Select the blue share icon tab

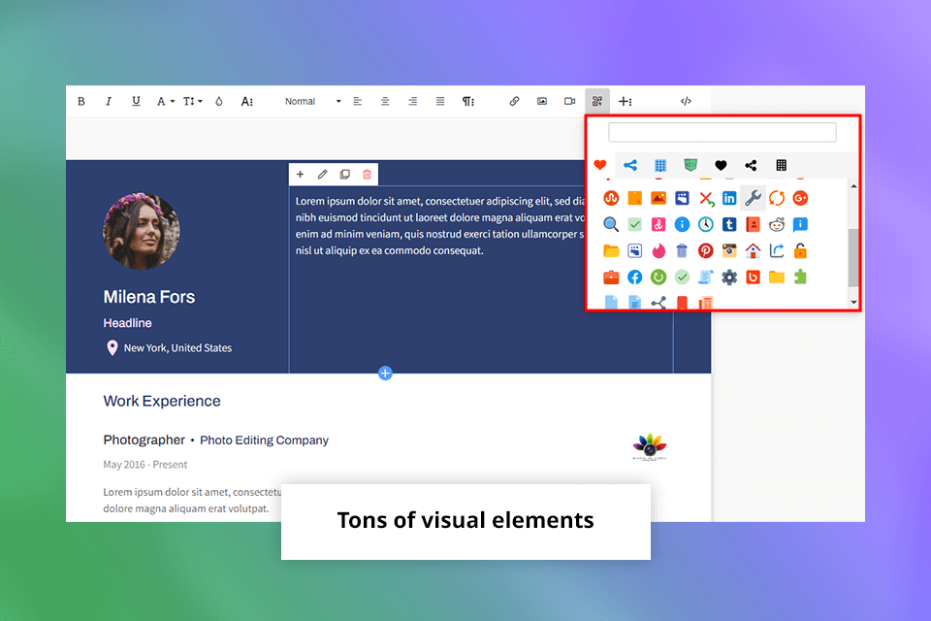(630, 165)
